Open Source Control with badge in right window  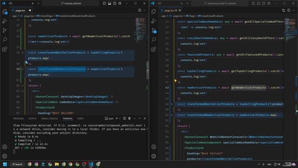[154, 30]
